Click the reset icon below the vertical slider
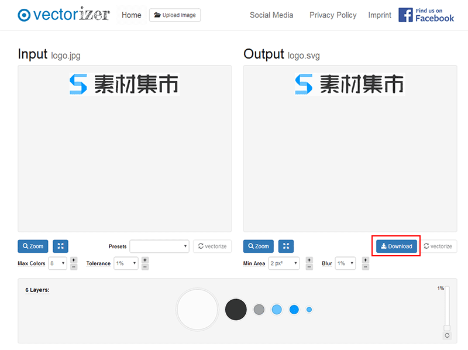This screenshot has height=350, width=468. point(447,335)
